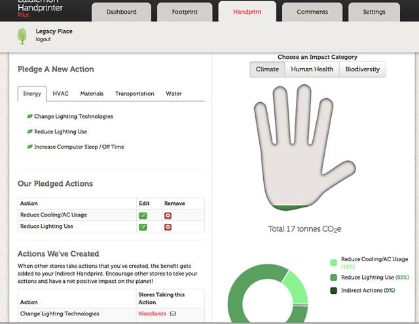Open the Dashboard tab

[121, 12]
